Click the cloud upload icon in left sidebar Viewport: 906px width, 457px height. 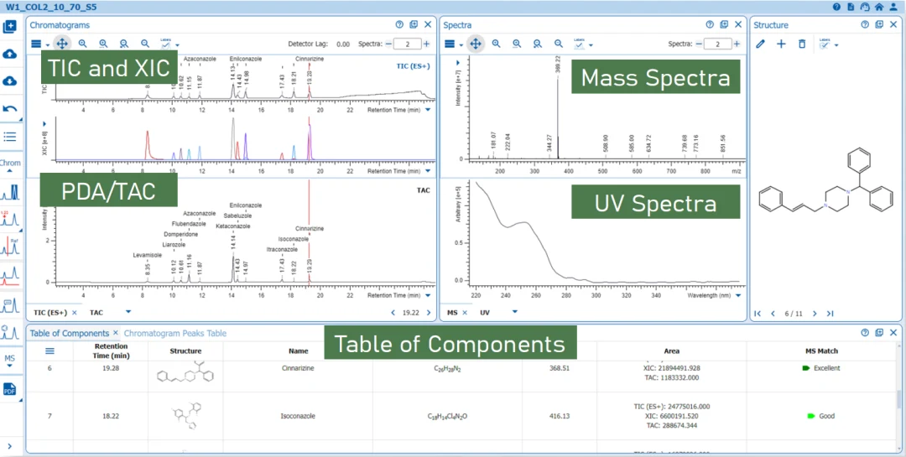(x=10, y=54)
